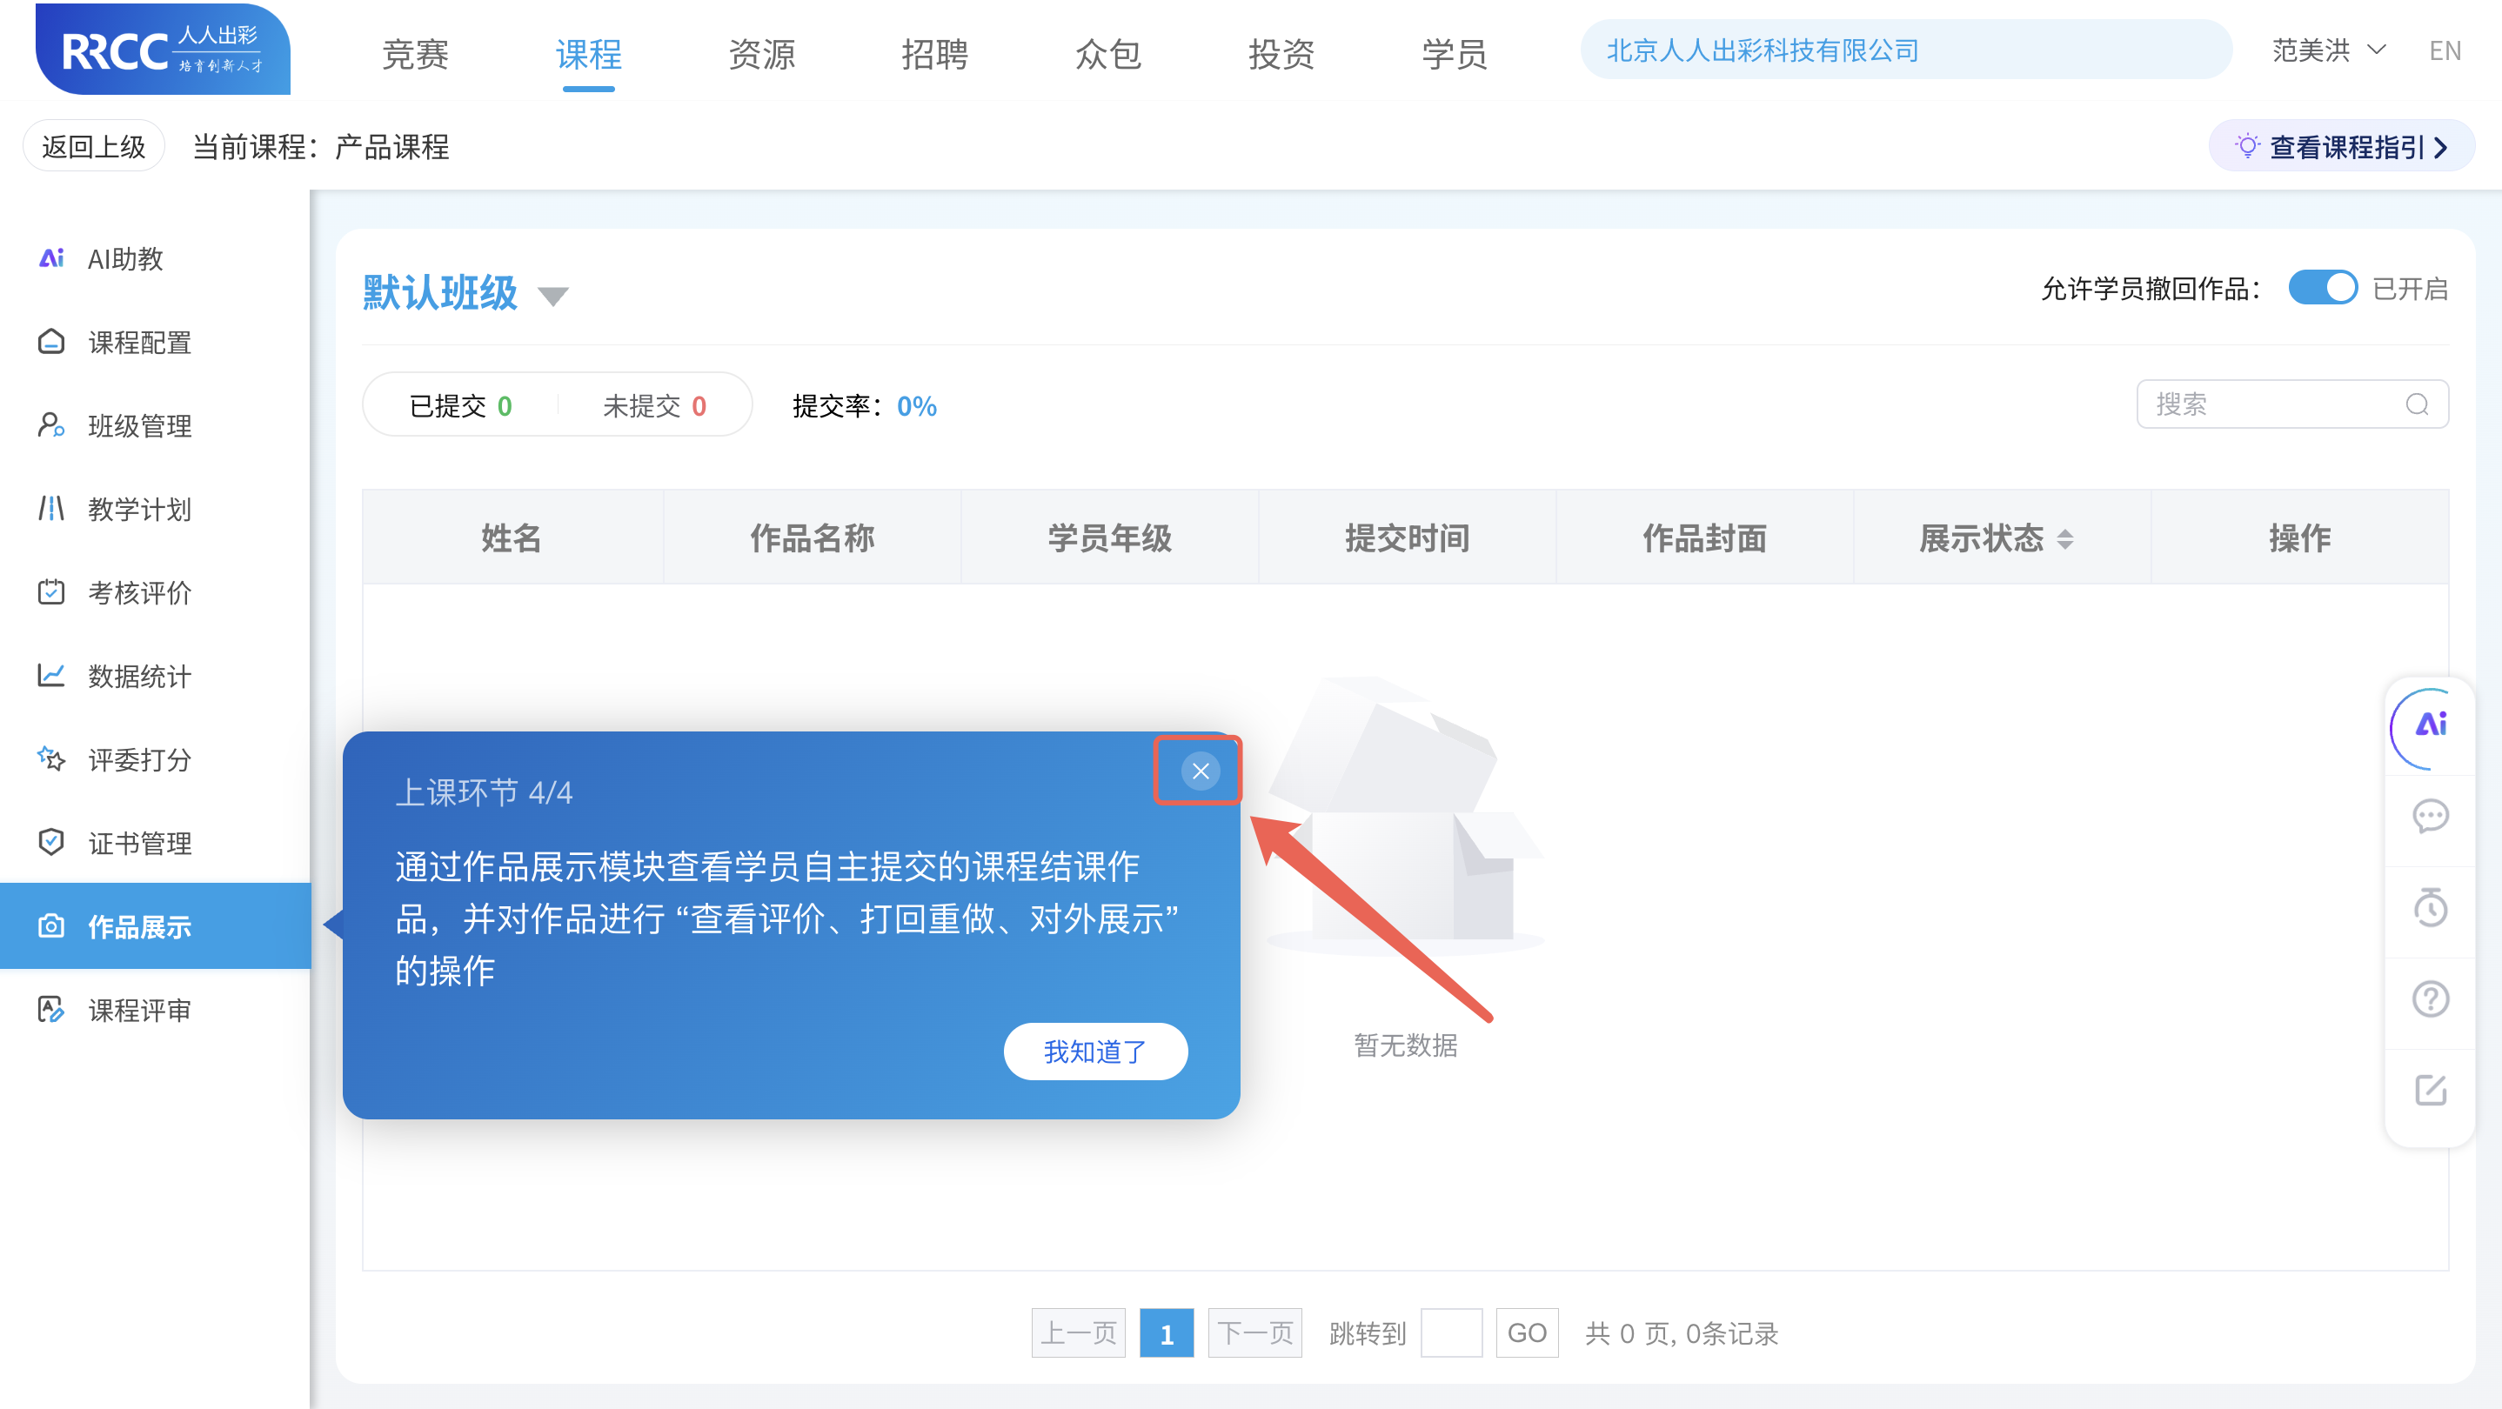Click the 操作 column header

click(2299, 537)
